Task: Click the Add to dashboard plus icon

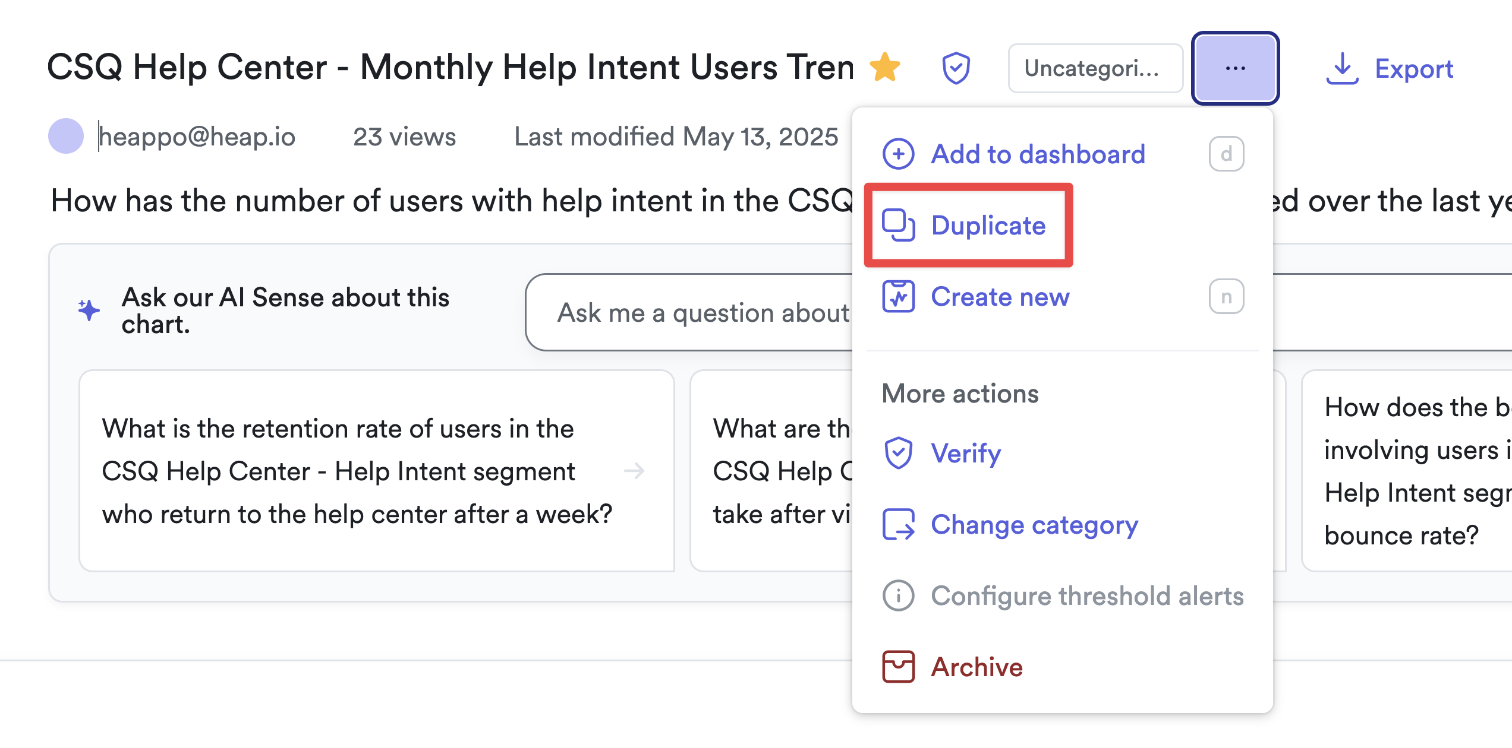Action: [898, 154]
